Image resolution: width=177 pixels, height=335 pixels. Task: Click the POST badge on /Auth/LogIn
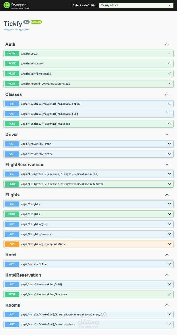pyautogui.click(x=12, y=53)
